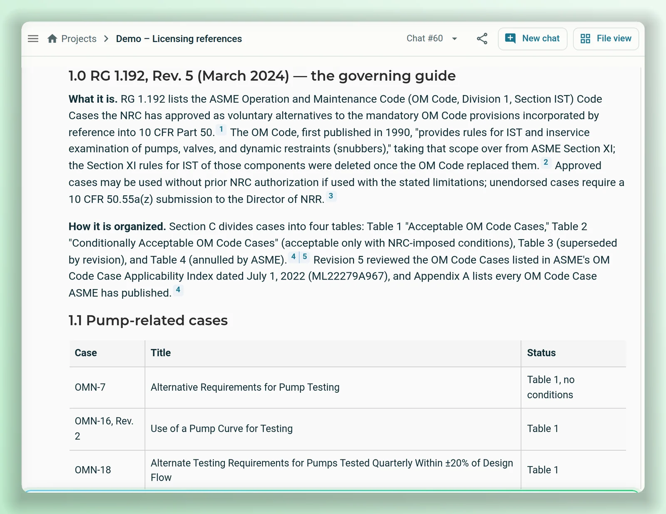This screenshot has height=514, width=666.
Task: Click the share icon
Action: (x=482, y=39)
